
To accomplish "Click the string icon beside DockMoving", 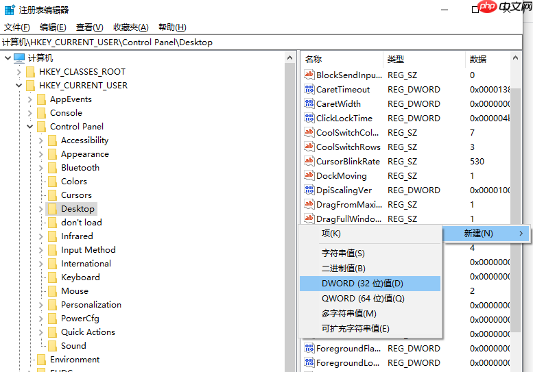I will [x=309, y=175].
